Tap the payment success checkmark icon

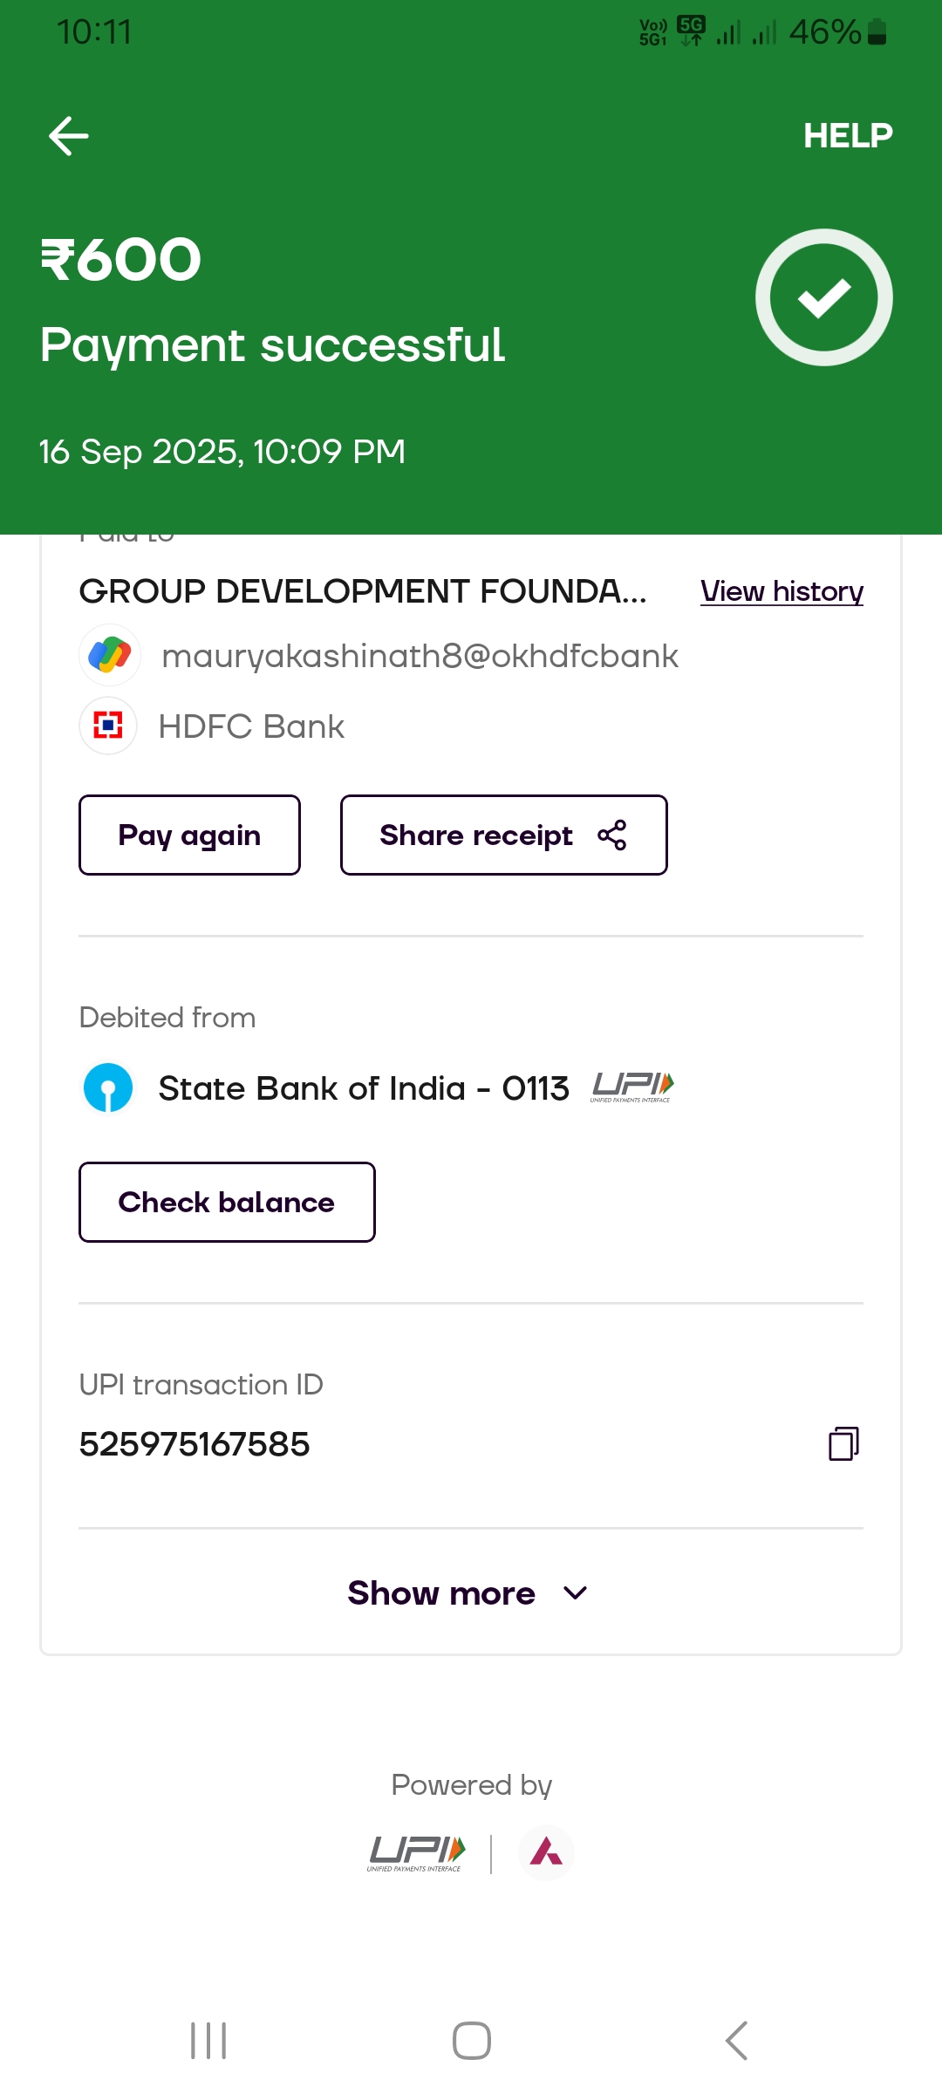(x=823, y=297)
